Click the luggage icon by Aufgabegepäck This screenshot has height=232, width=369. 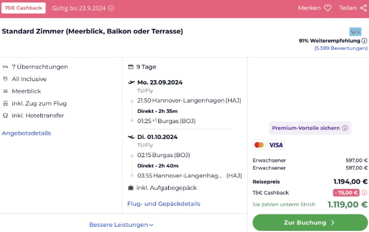[131, 188]
